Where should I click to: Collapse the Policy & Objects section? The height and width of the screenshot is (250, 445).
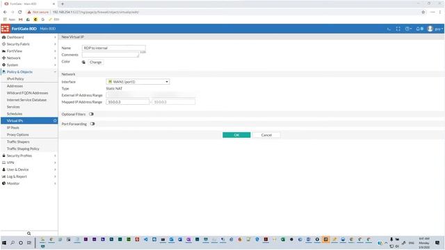29,72
